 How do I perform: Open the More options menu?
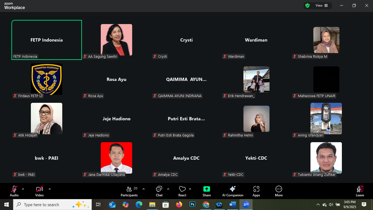(x=279, y=191)
